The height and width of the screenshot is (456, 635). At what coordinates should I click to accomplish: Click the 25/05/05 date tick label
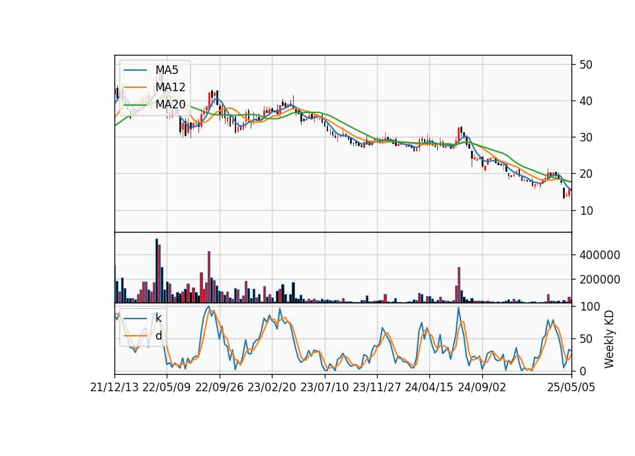[571, 387]
